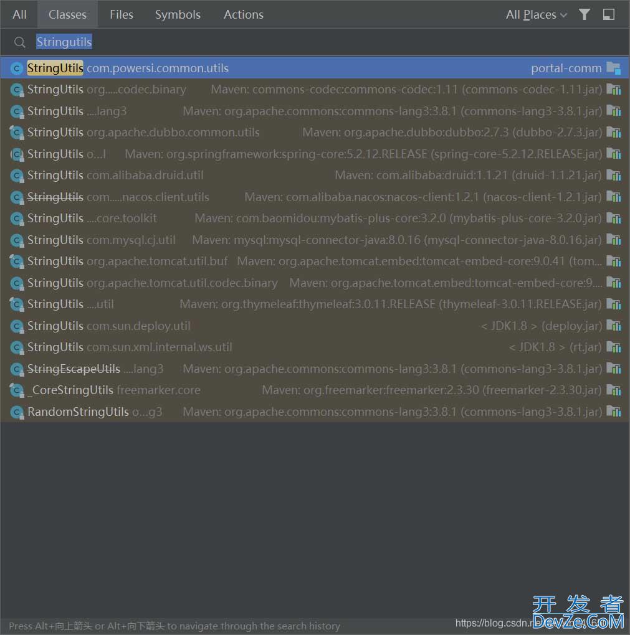
Task: Click Maven commons-codec:commons-codec:1.11 location text
Action: [x=407, y=90]
